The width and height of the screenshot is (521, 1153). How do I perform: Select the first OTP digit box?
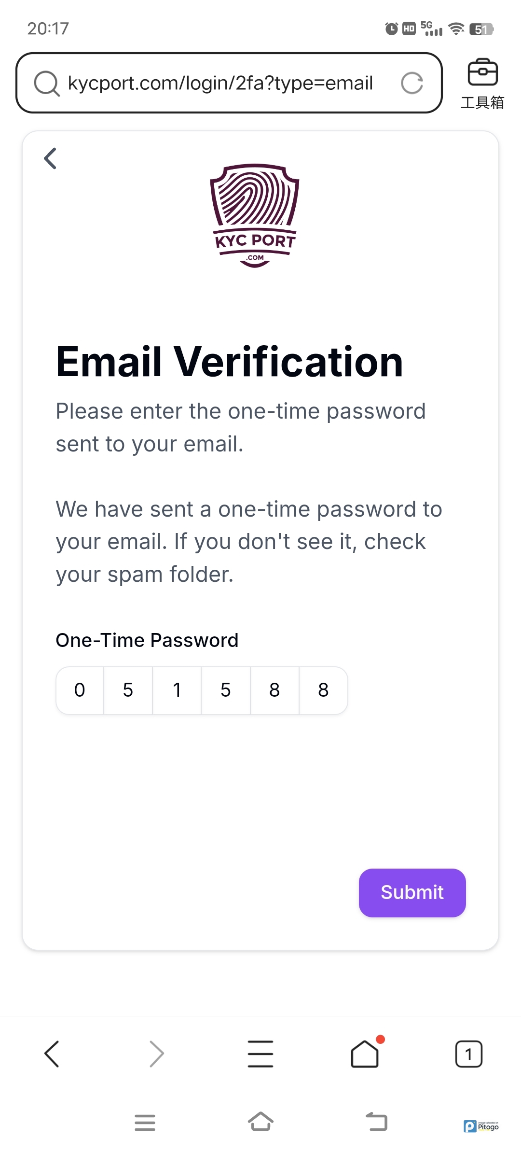pos(80,690)
